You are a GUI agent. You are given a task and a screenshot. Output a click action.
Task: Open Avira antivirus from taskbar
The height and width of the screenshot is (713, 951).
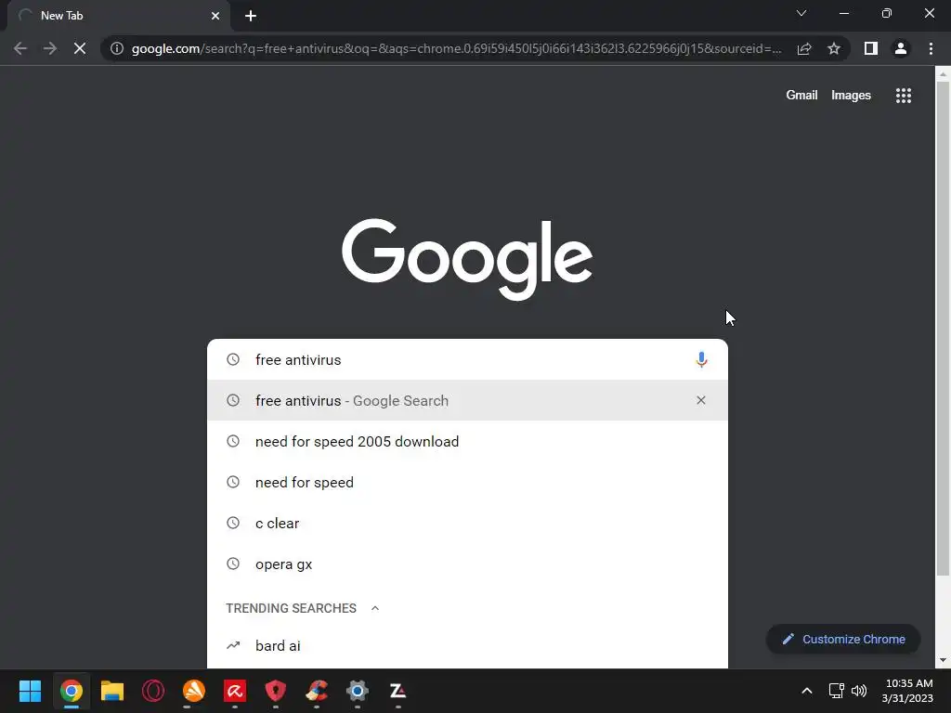pyautogui.click(x=235, y=691)
